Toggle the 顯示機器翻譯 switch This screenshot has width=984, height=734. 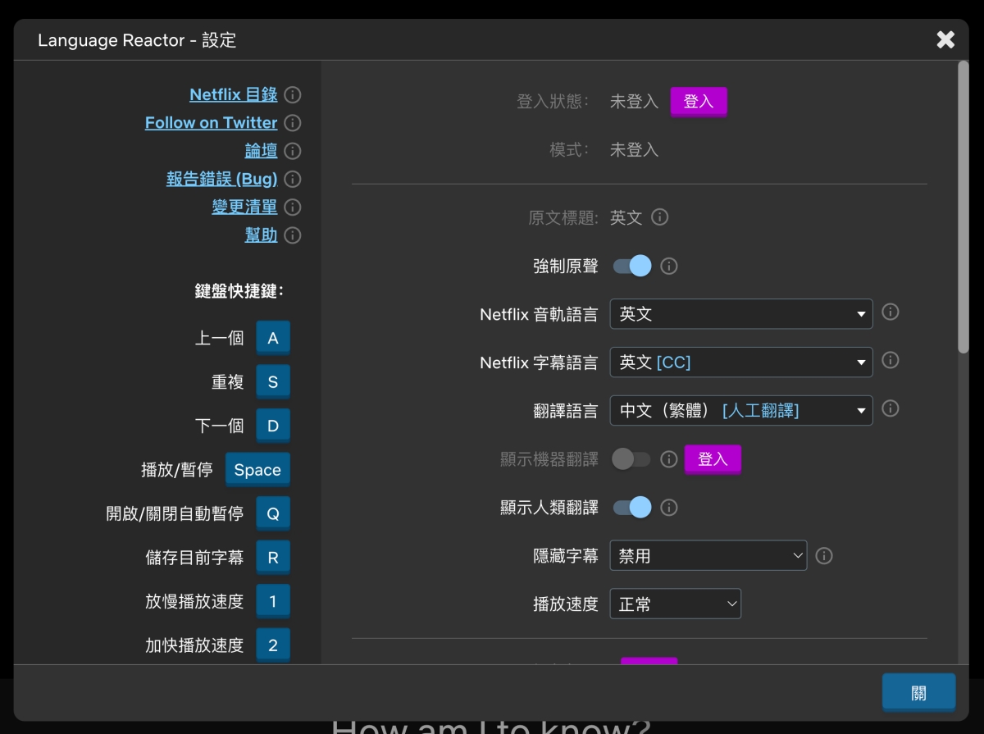pyautogui.click(x=631, y=459)
